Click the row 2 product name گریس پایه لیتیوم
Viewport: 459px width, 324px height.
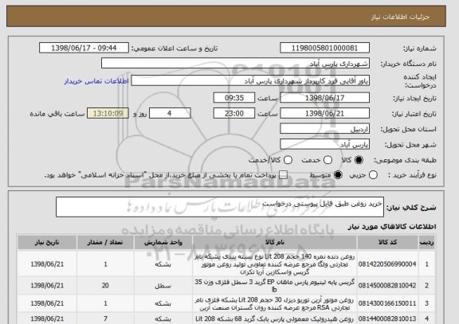[x=275, y=286]
